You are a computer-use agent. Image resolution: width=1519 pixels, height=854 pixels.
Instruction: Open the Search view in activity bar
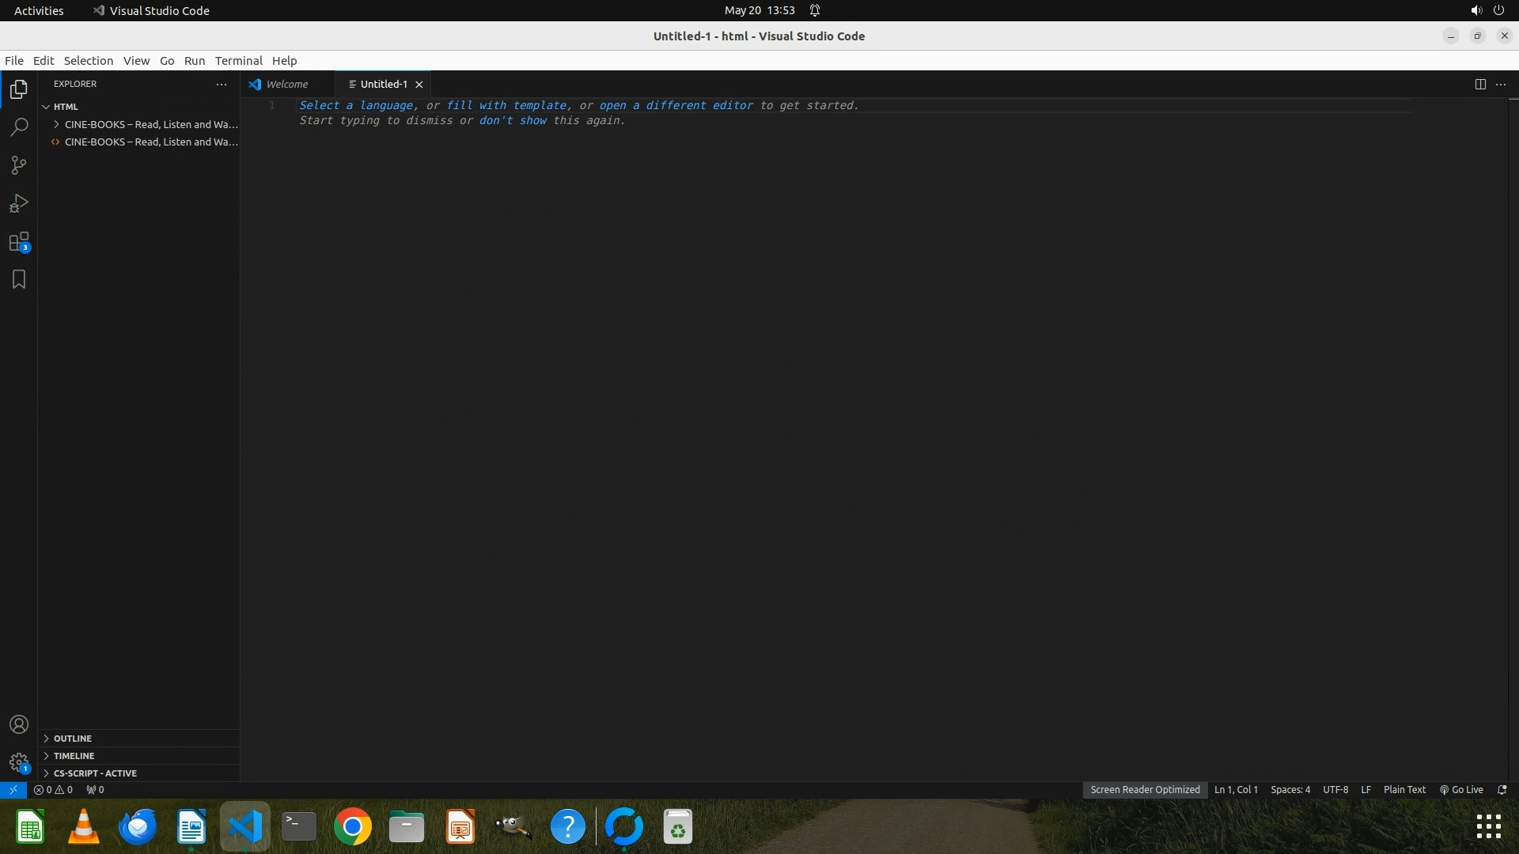[19, 127]
